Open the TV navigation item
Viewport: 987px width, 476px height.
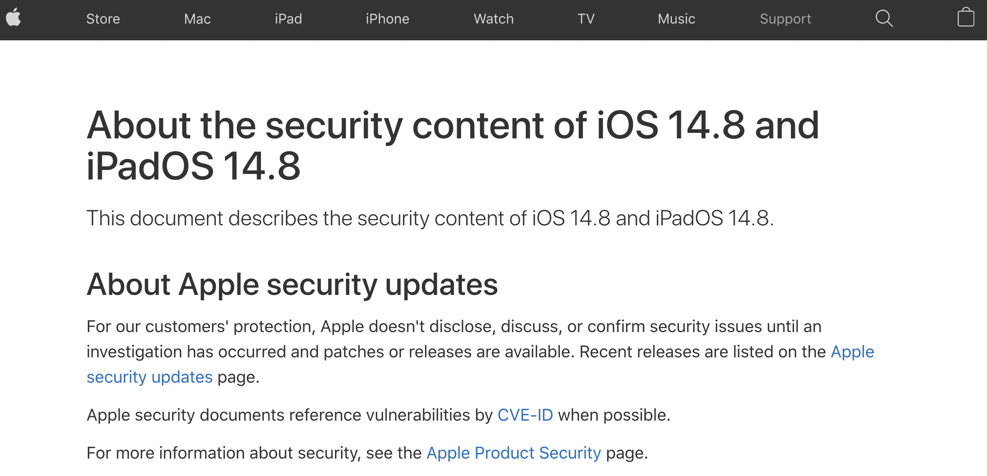coord(586,19)
